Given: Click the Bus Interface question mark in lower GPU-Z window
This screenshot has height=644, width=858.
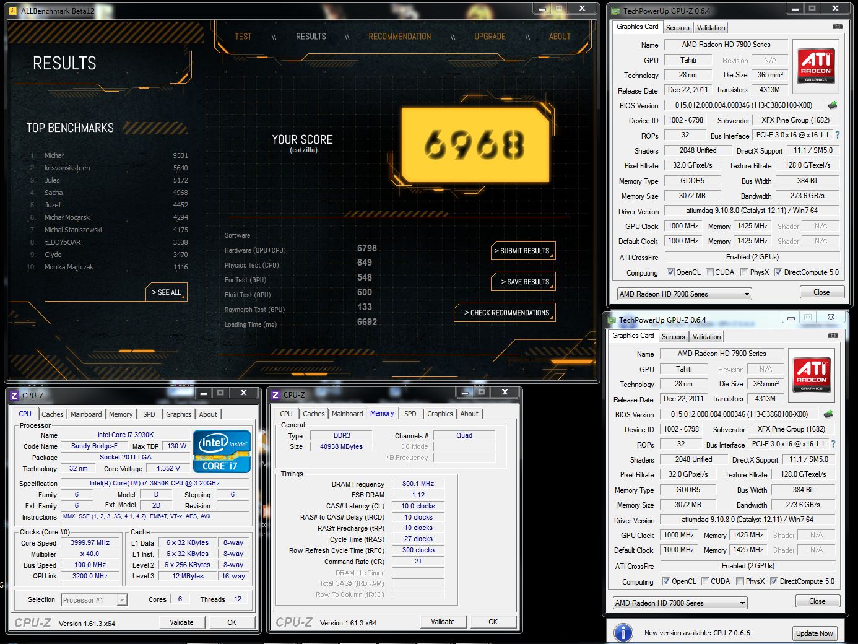Looking at the screenshot, I should click(x=833, y=444).
